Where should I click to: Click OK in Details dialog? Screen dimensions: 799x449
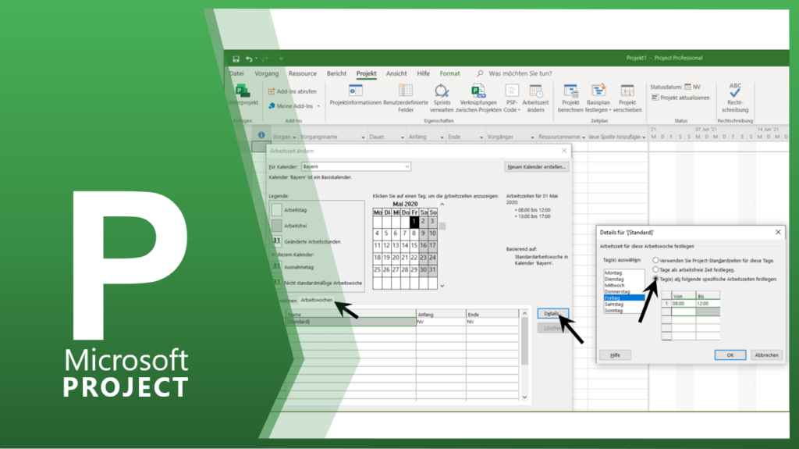tap(730, 355)
